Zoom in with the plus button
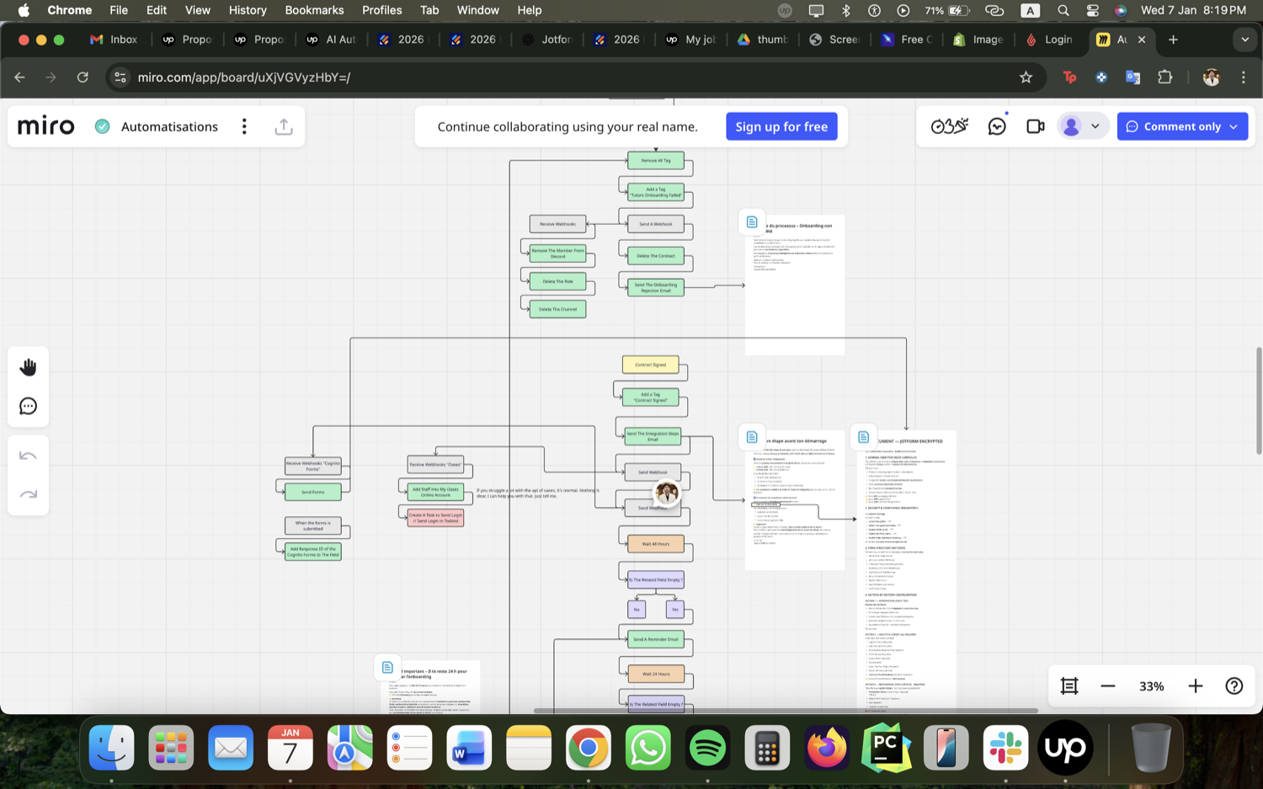The width and height of the screenshot is (1263, 789). pyautogui.click(x=1196, y=686)
